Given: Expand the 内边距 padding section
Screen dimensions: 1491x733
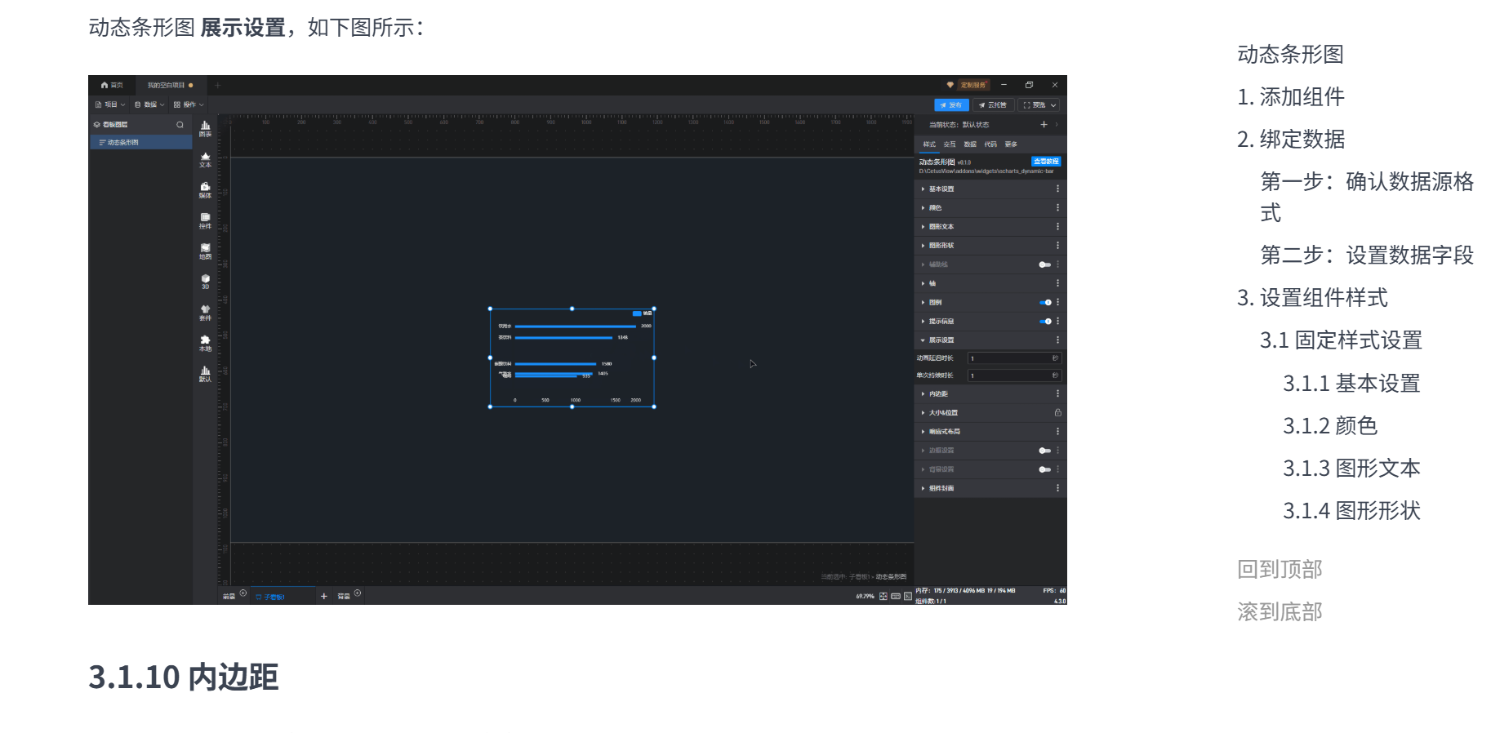Looking at the screenshot, I should (937, 394).
